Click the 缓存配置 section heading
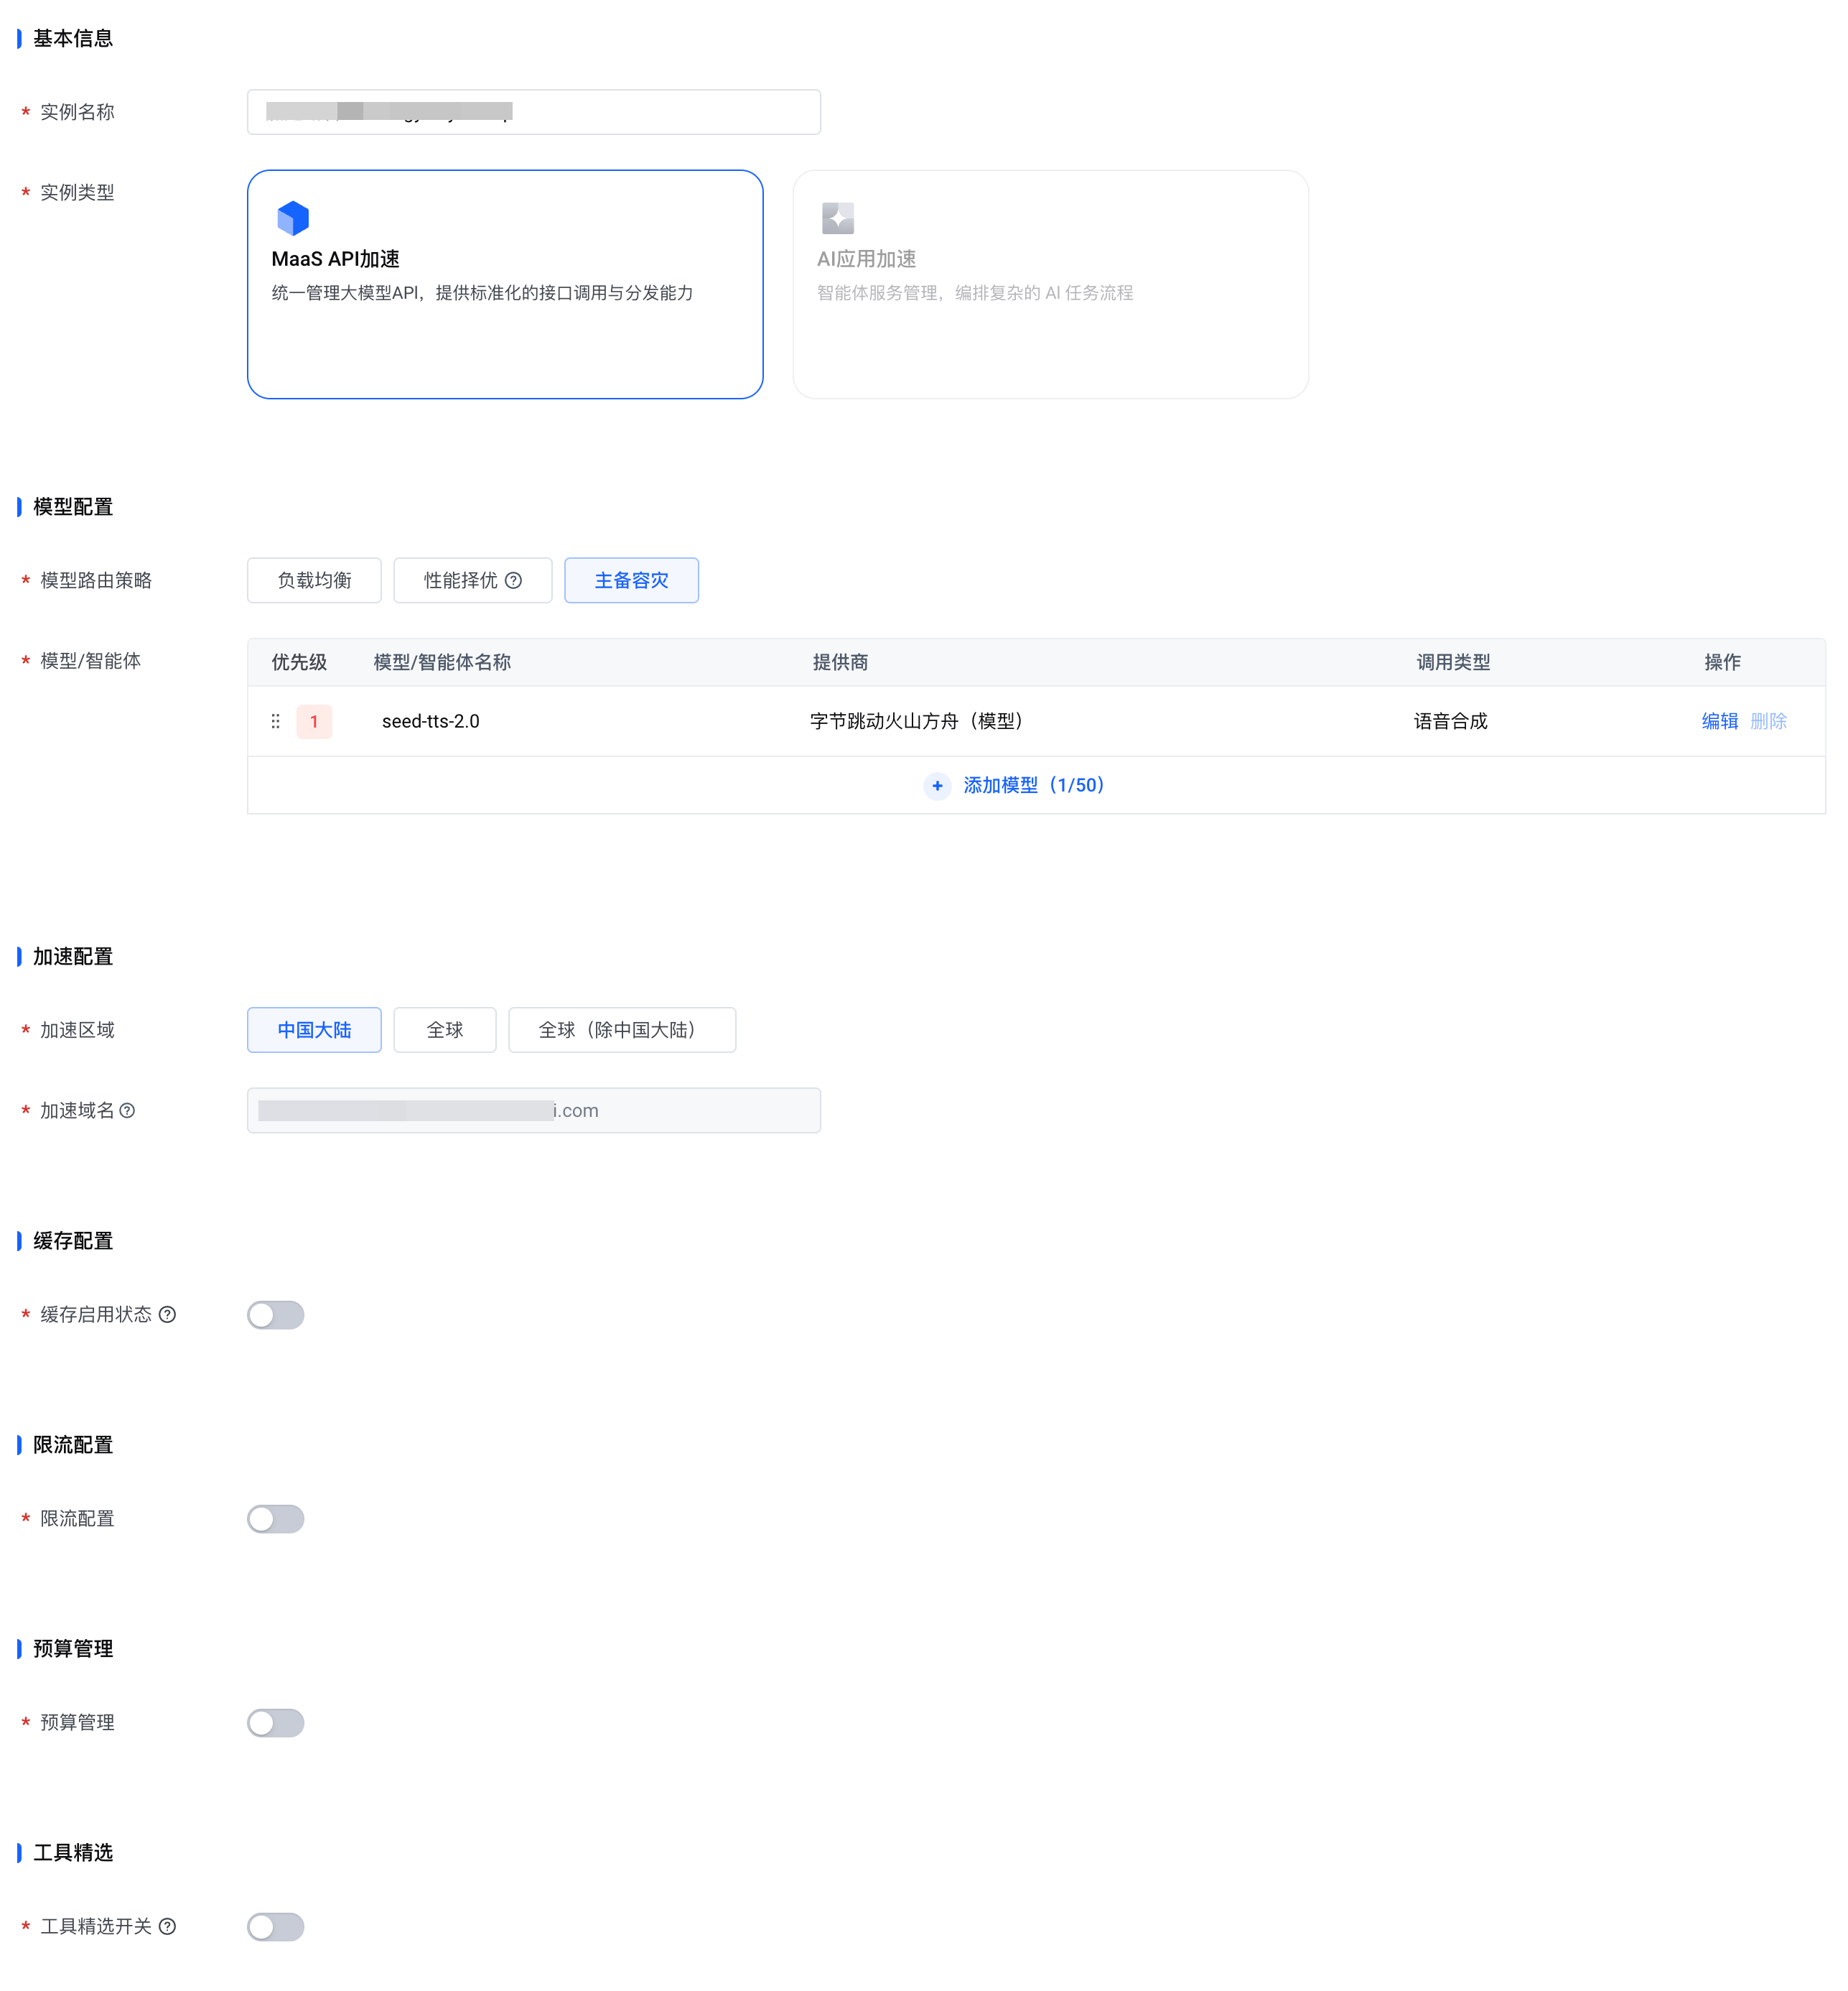 73,1240
